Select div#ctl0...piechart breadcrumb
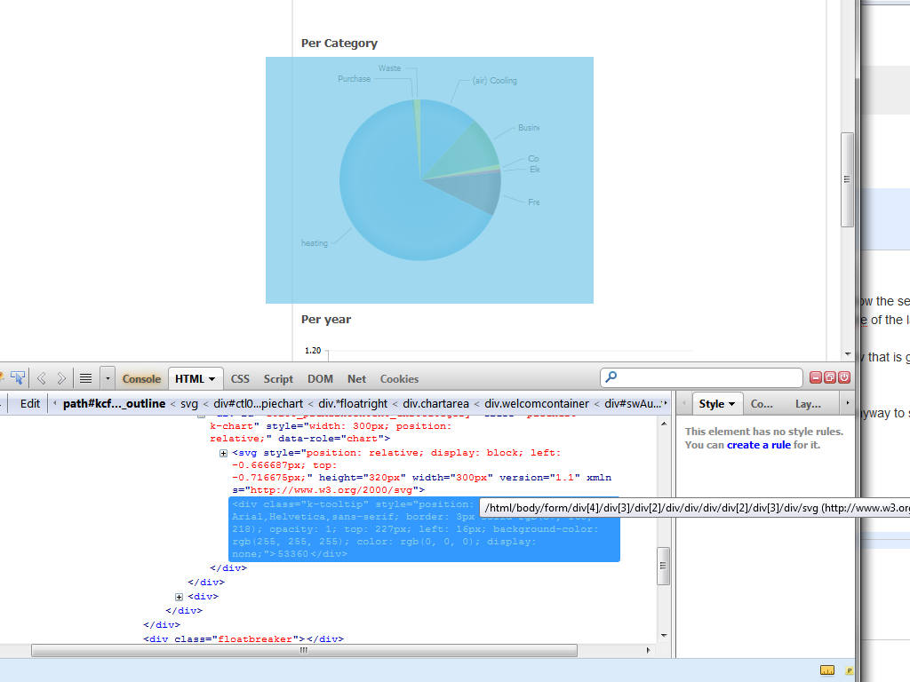The height and width of the screenshot is (682, 910). [259, 404]
